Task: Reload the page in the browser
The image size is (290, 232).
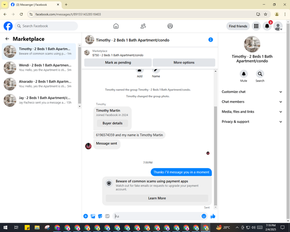Action: tap(21, 14)
